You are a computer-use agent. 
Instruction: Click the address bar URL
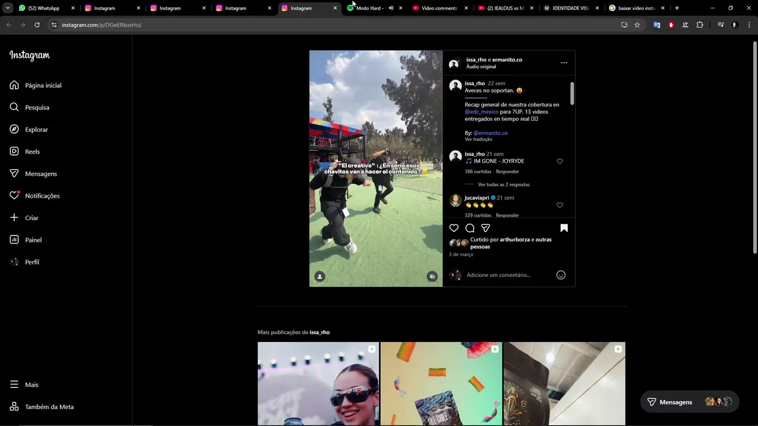pyautogui.click(x=102, y=25)
